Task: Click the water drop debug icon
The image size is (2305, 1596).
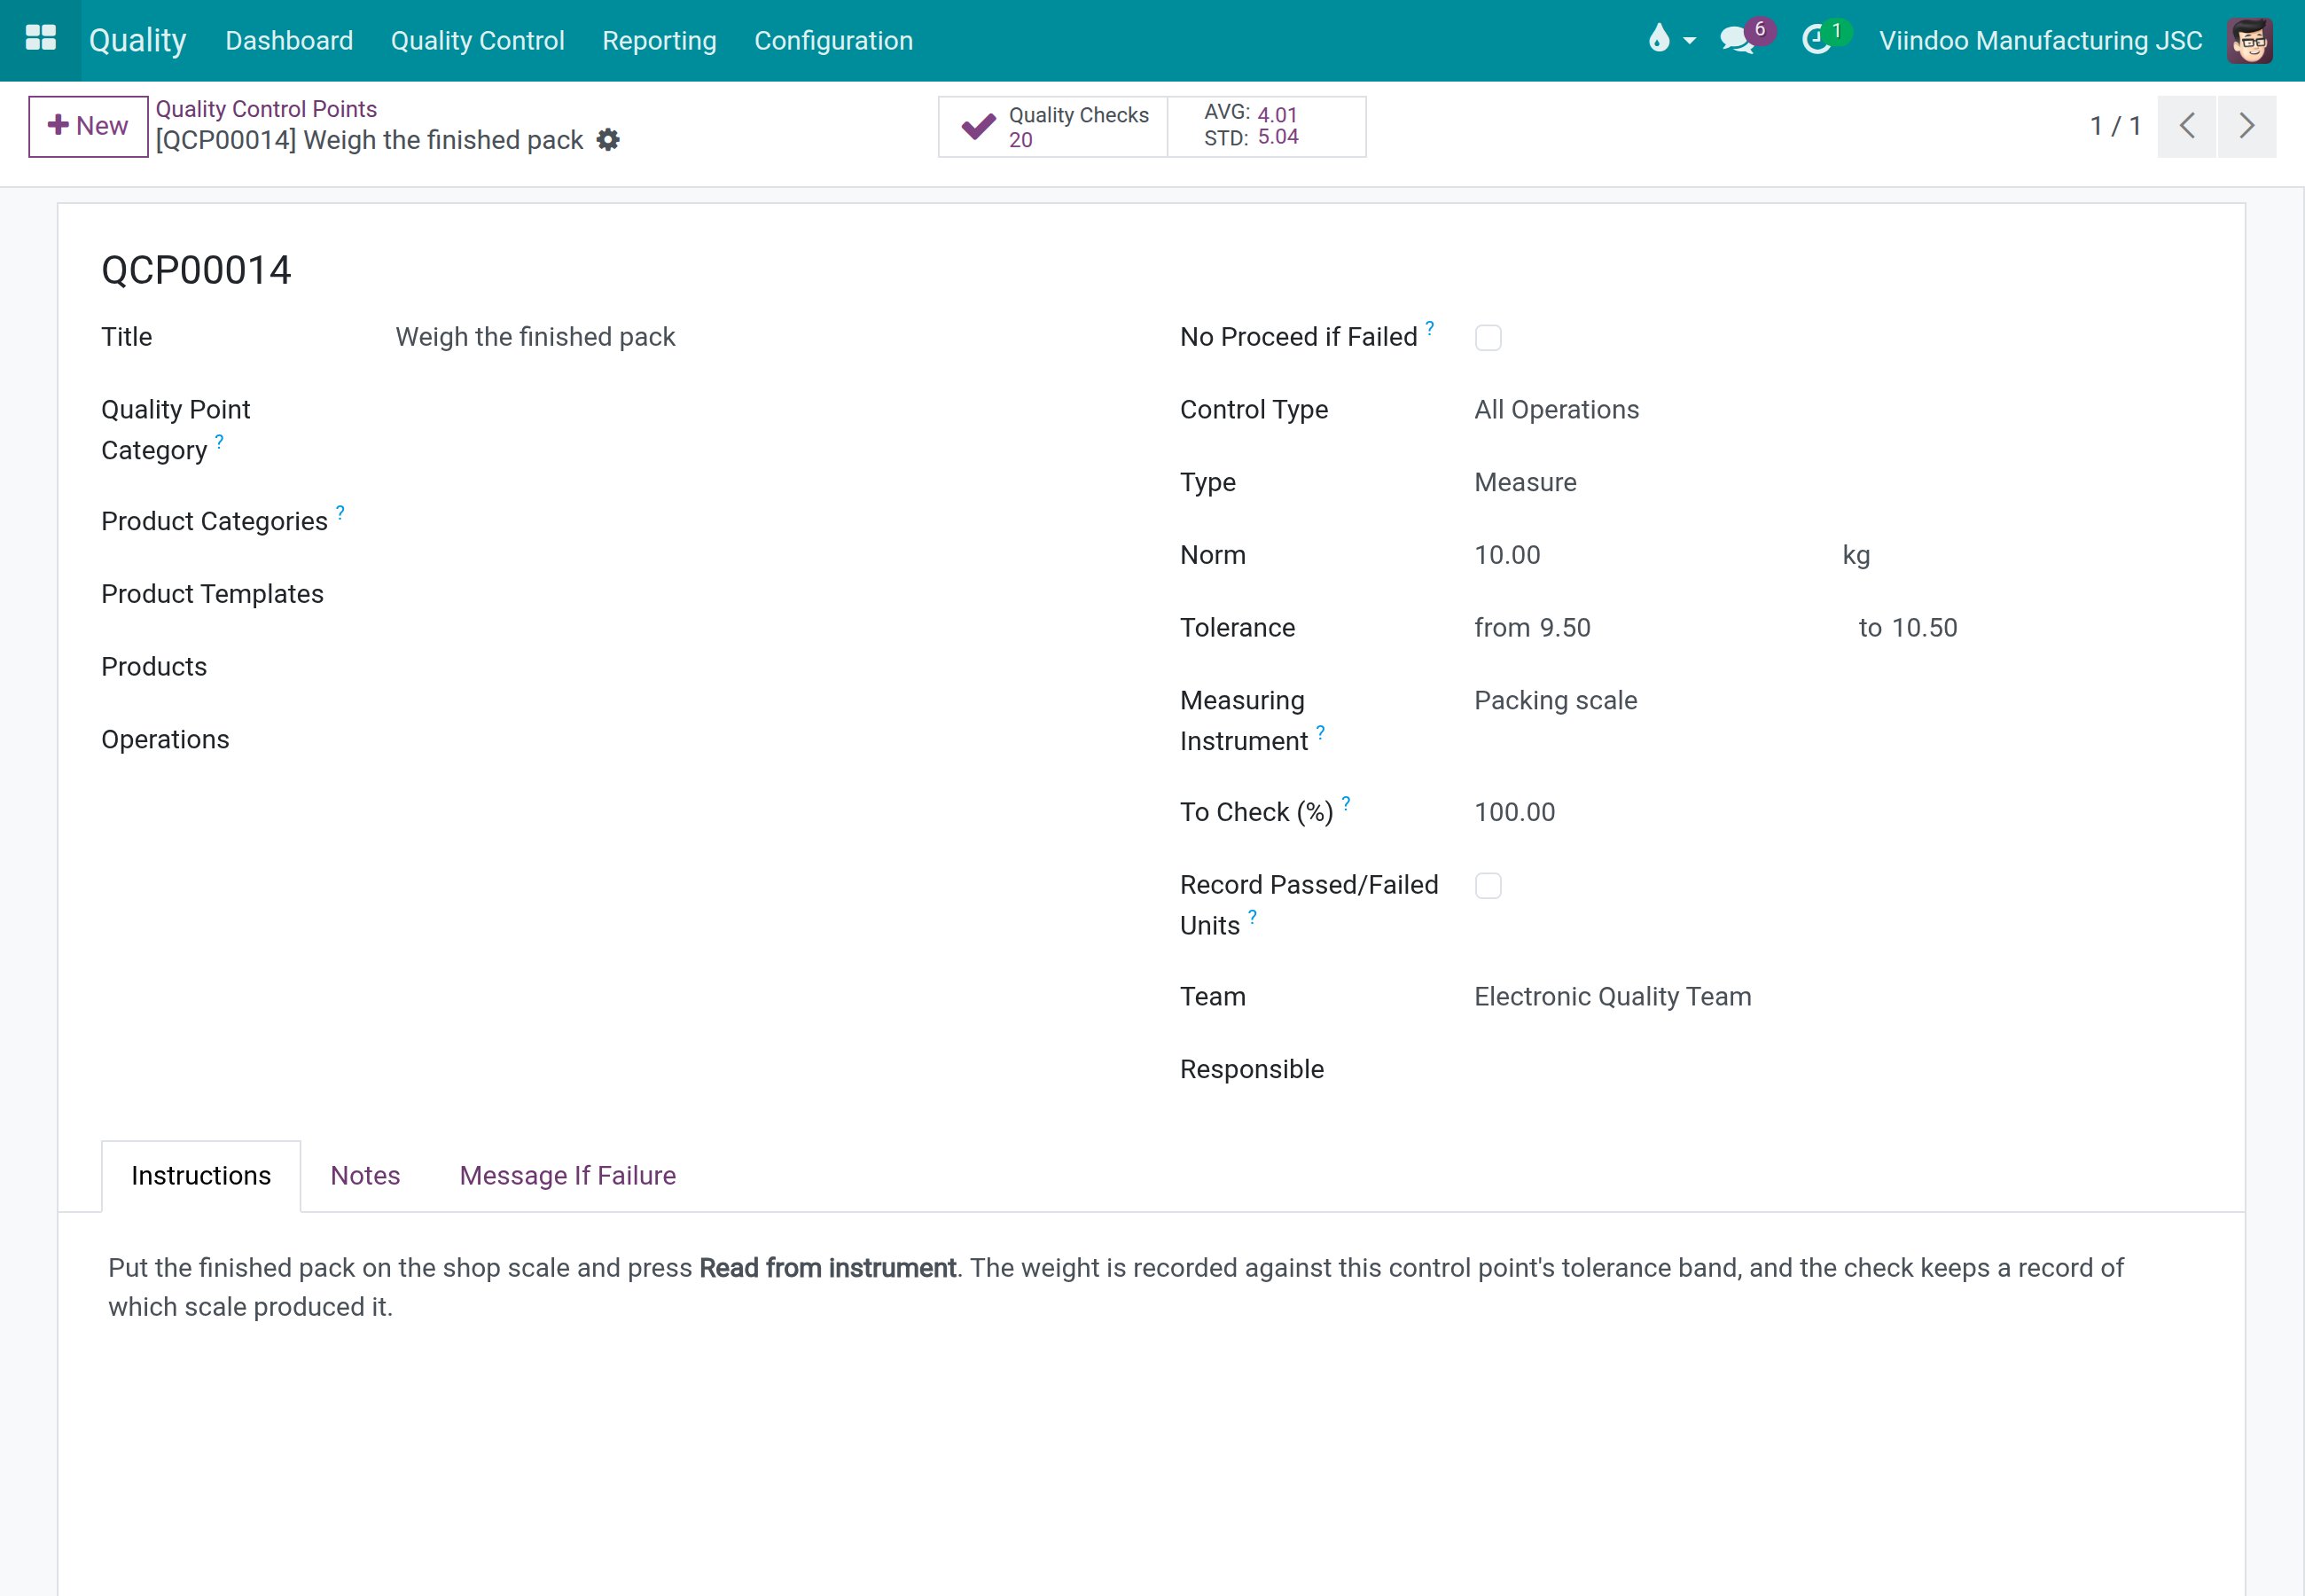Action: click(1659, 39)
